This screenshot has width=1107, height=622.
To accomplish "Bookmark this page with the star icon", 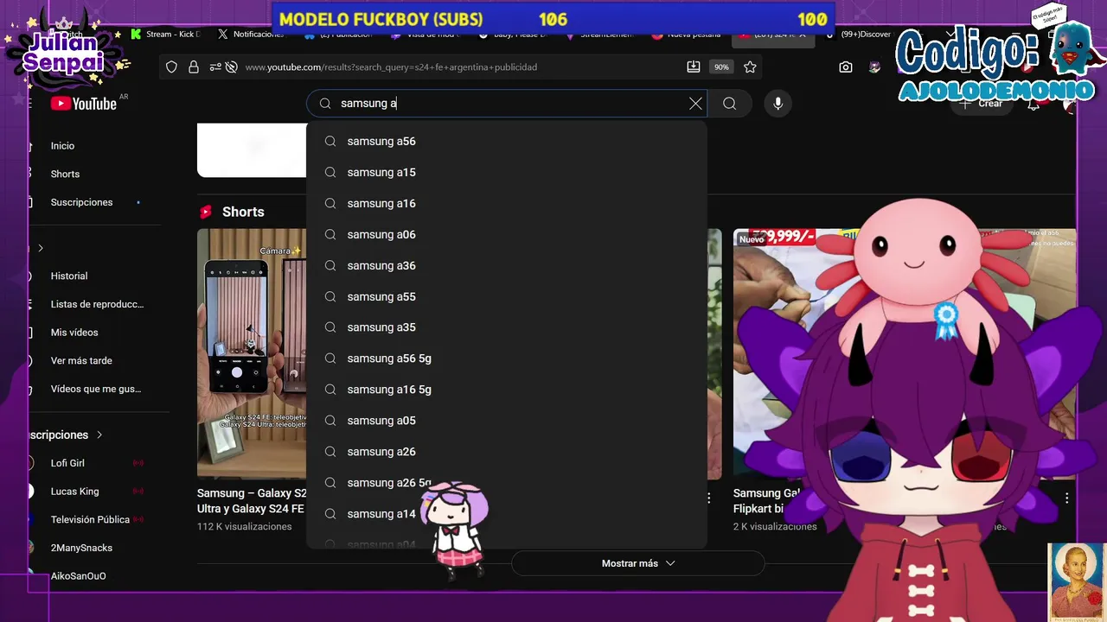I will tap(750, 67).
